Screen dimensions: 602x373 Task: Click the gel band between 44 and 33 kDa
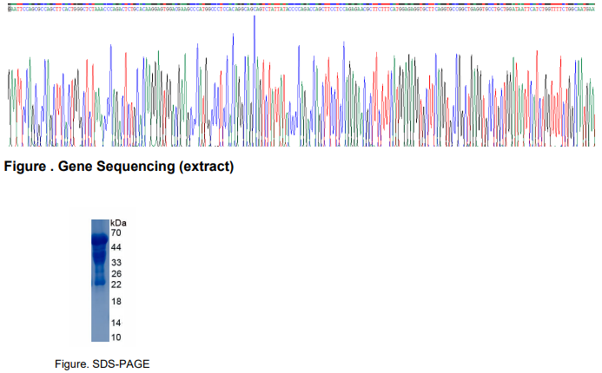coord(100,254)
